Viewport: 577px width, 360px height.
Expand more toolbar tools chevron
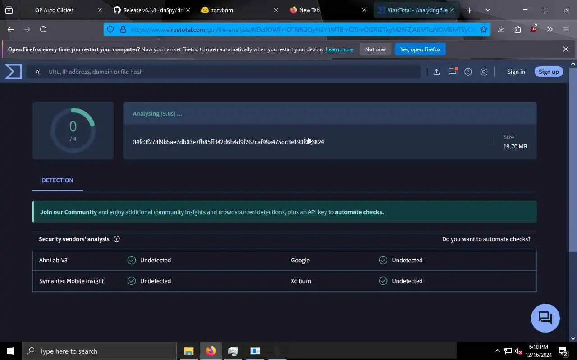tap(550, 29)
